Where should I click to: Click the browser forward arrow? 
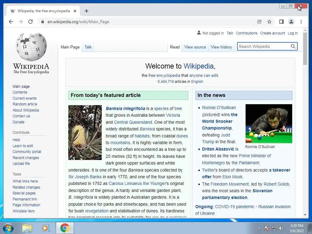[x=21, y=22]
